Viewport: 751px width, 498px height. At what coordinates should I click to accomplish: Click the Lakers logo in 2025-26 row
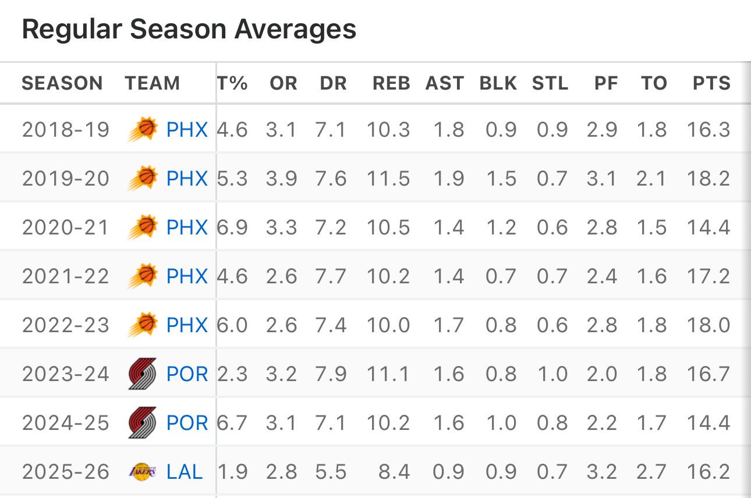143,471
